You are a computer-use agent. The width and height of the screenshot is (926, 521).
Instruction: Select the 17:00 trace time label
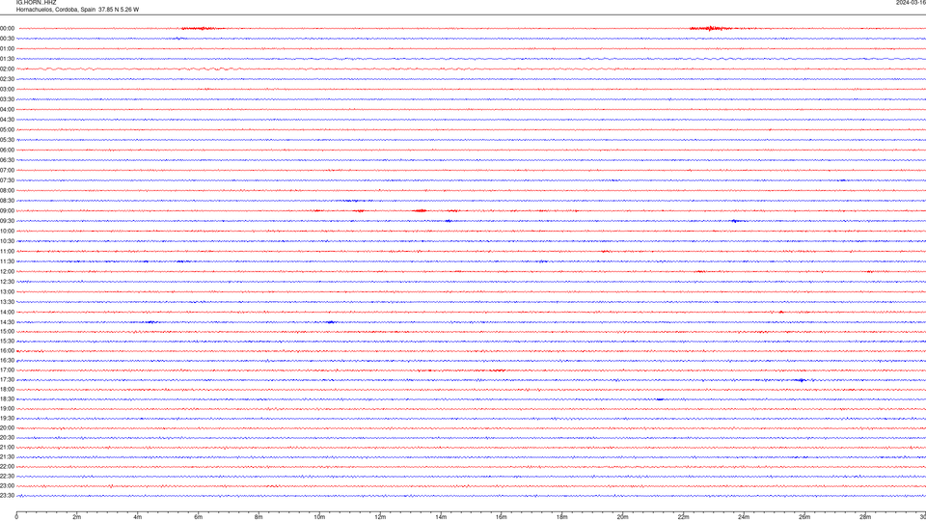click(7, 370)
